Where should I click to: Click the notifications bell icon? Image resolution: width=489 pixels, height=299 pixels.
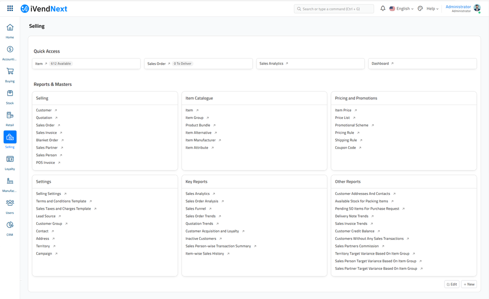point(383,9)
